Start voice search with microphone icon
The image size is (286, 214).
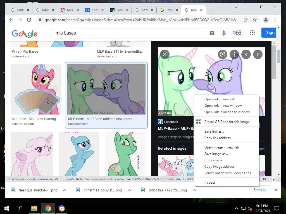(224, 33)
